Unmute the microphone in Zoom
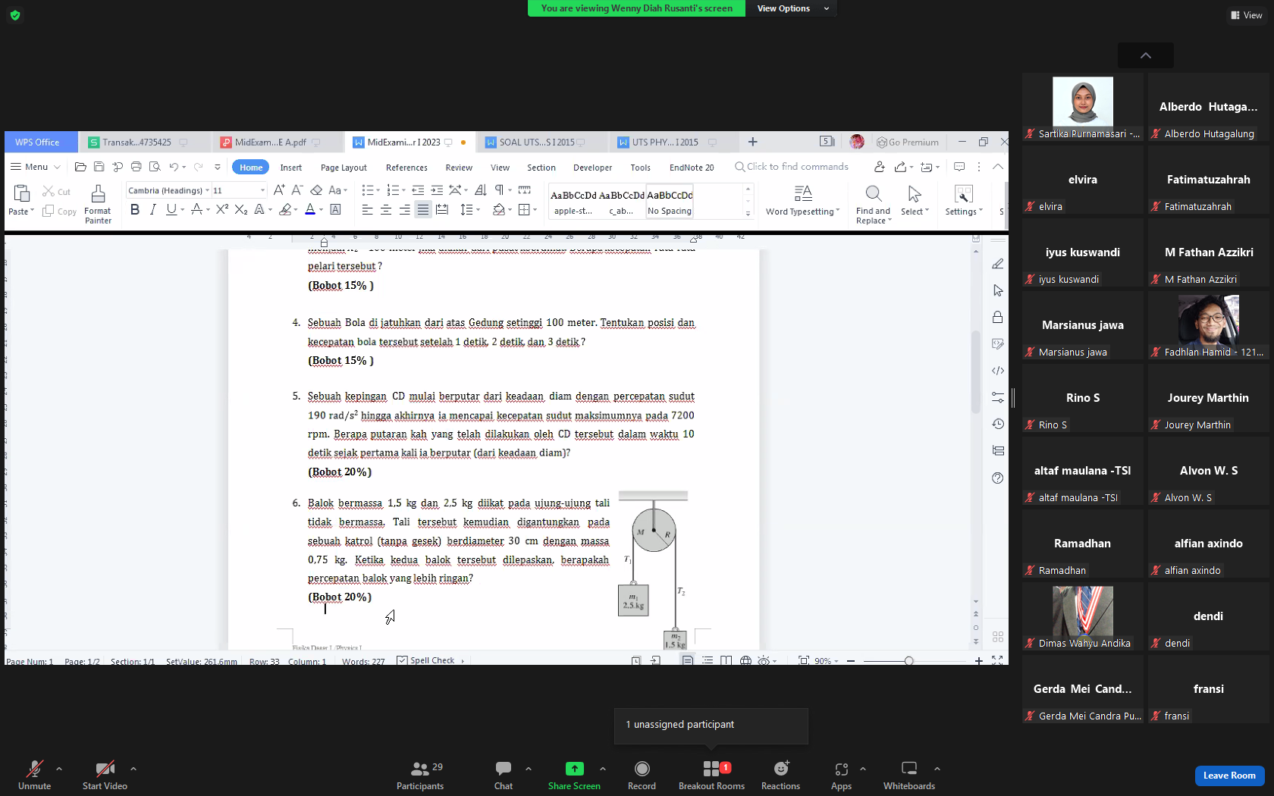Viewport: 1274px width, 796px height. [x=34, y=775]
